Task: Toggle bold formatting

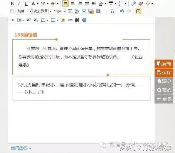Action: coord(12,4)
